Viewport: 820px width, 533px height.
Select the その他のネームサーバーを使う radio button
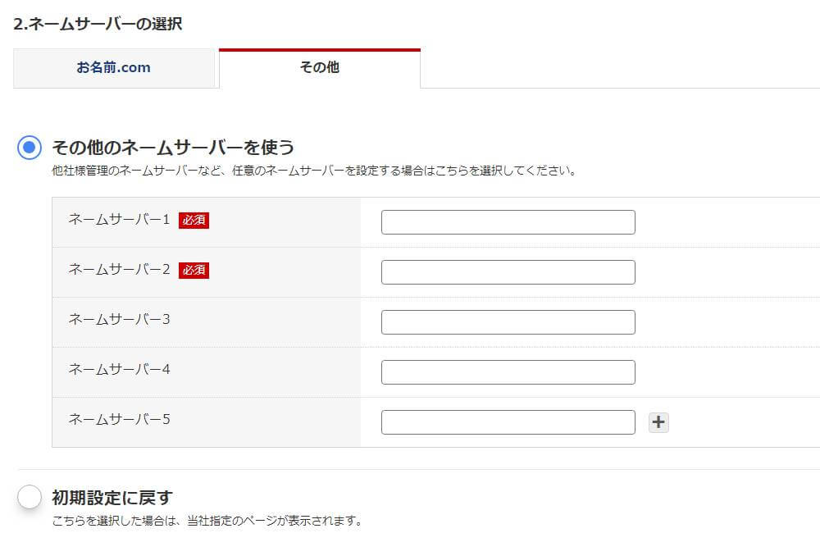point(30,148)
